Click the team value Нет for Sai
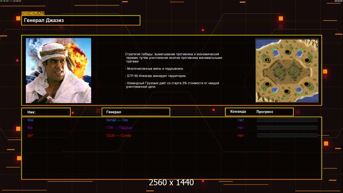The image size is (343, 193). [241, 128]
